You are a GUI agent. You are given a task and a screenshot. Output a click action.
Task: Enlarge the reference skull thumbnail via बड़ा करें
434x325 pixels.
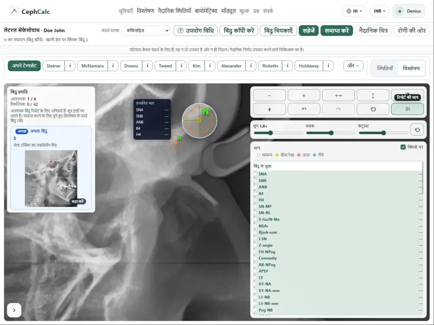[x=78, y=201]
